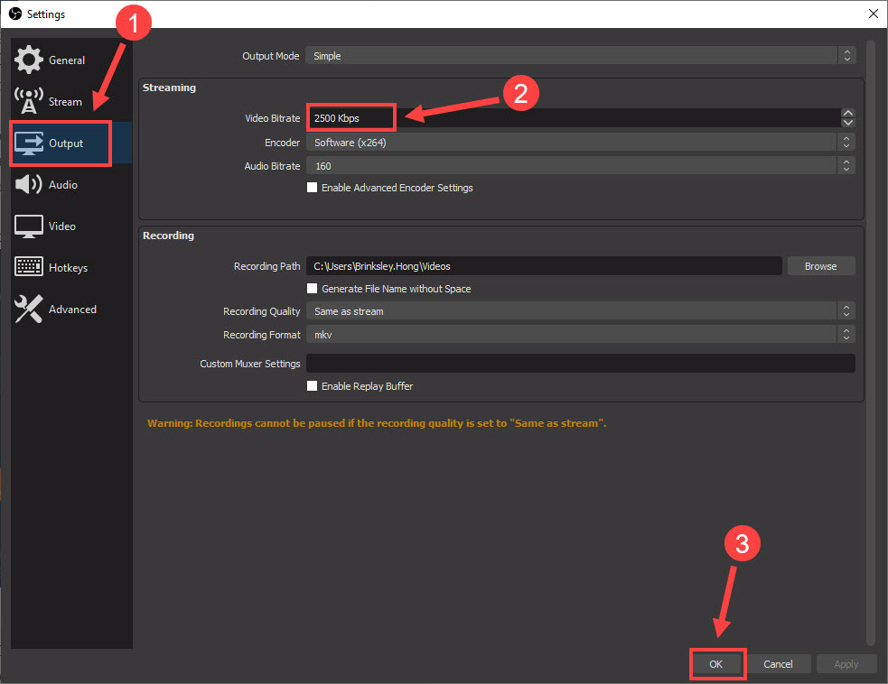The width and height of the screenshot is (888, 684).
Task: Select the General settings gear icon
Action: pos(28,60)
